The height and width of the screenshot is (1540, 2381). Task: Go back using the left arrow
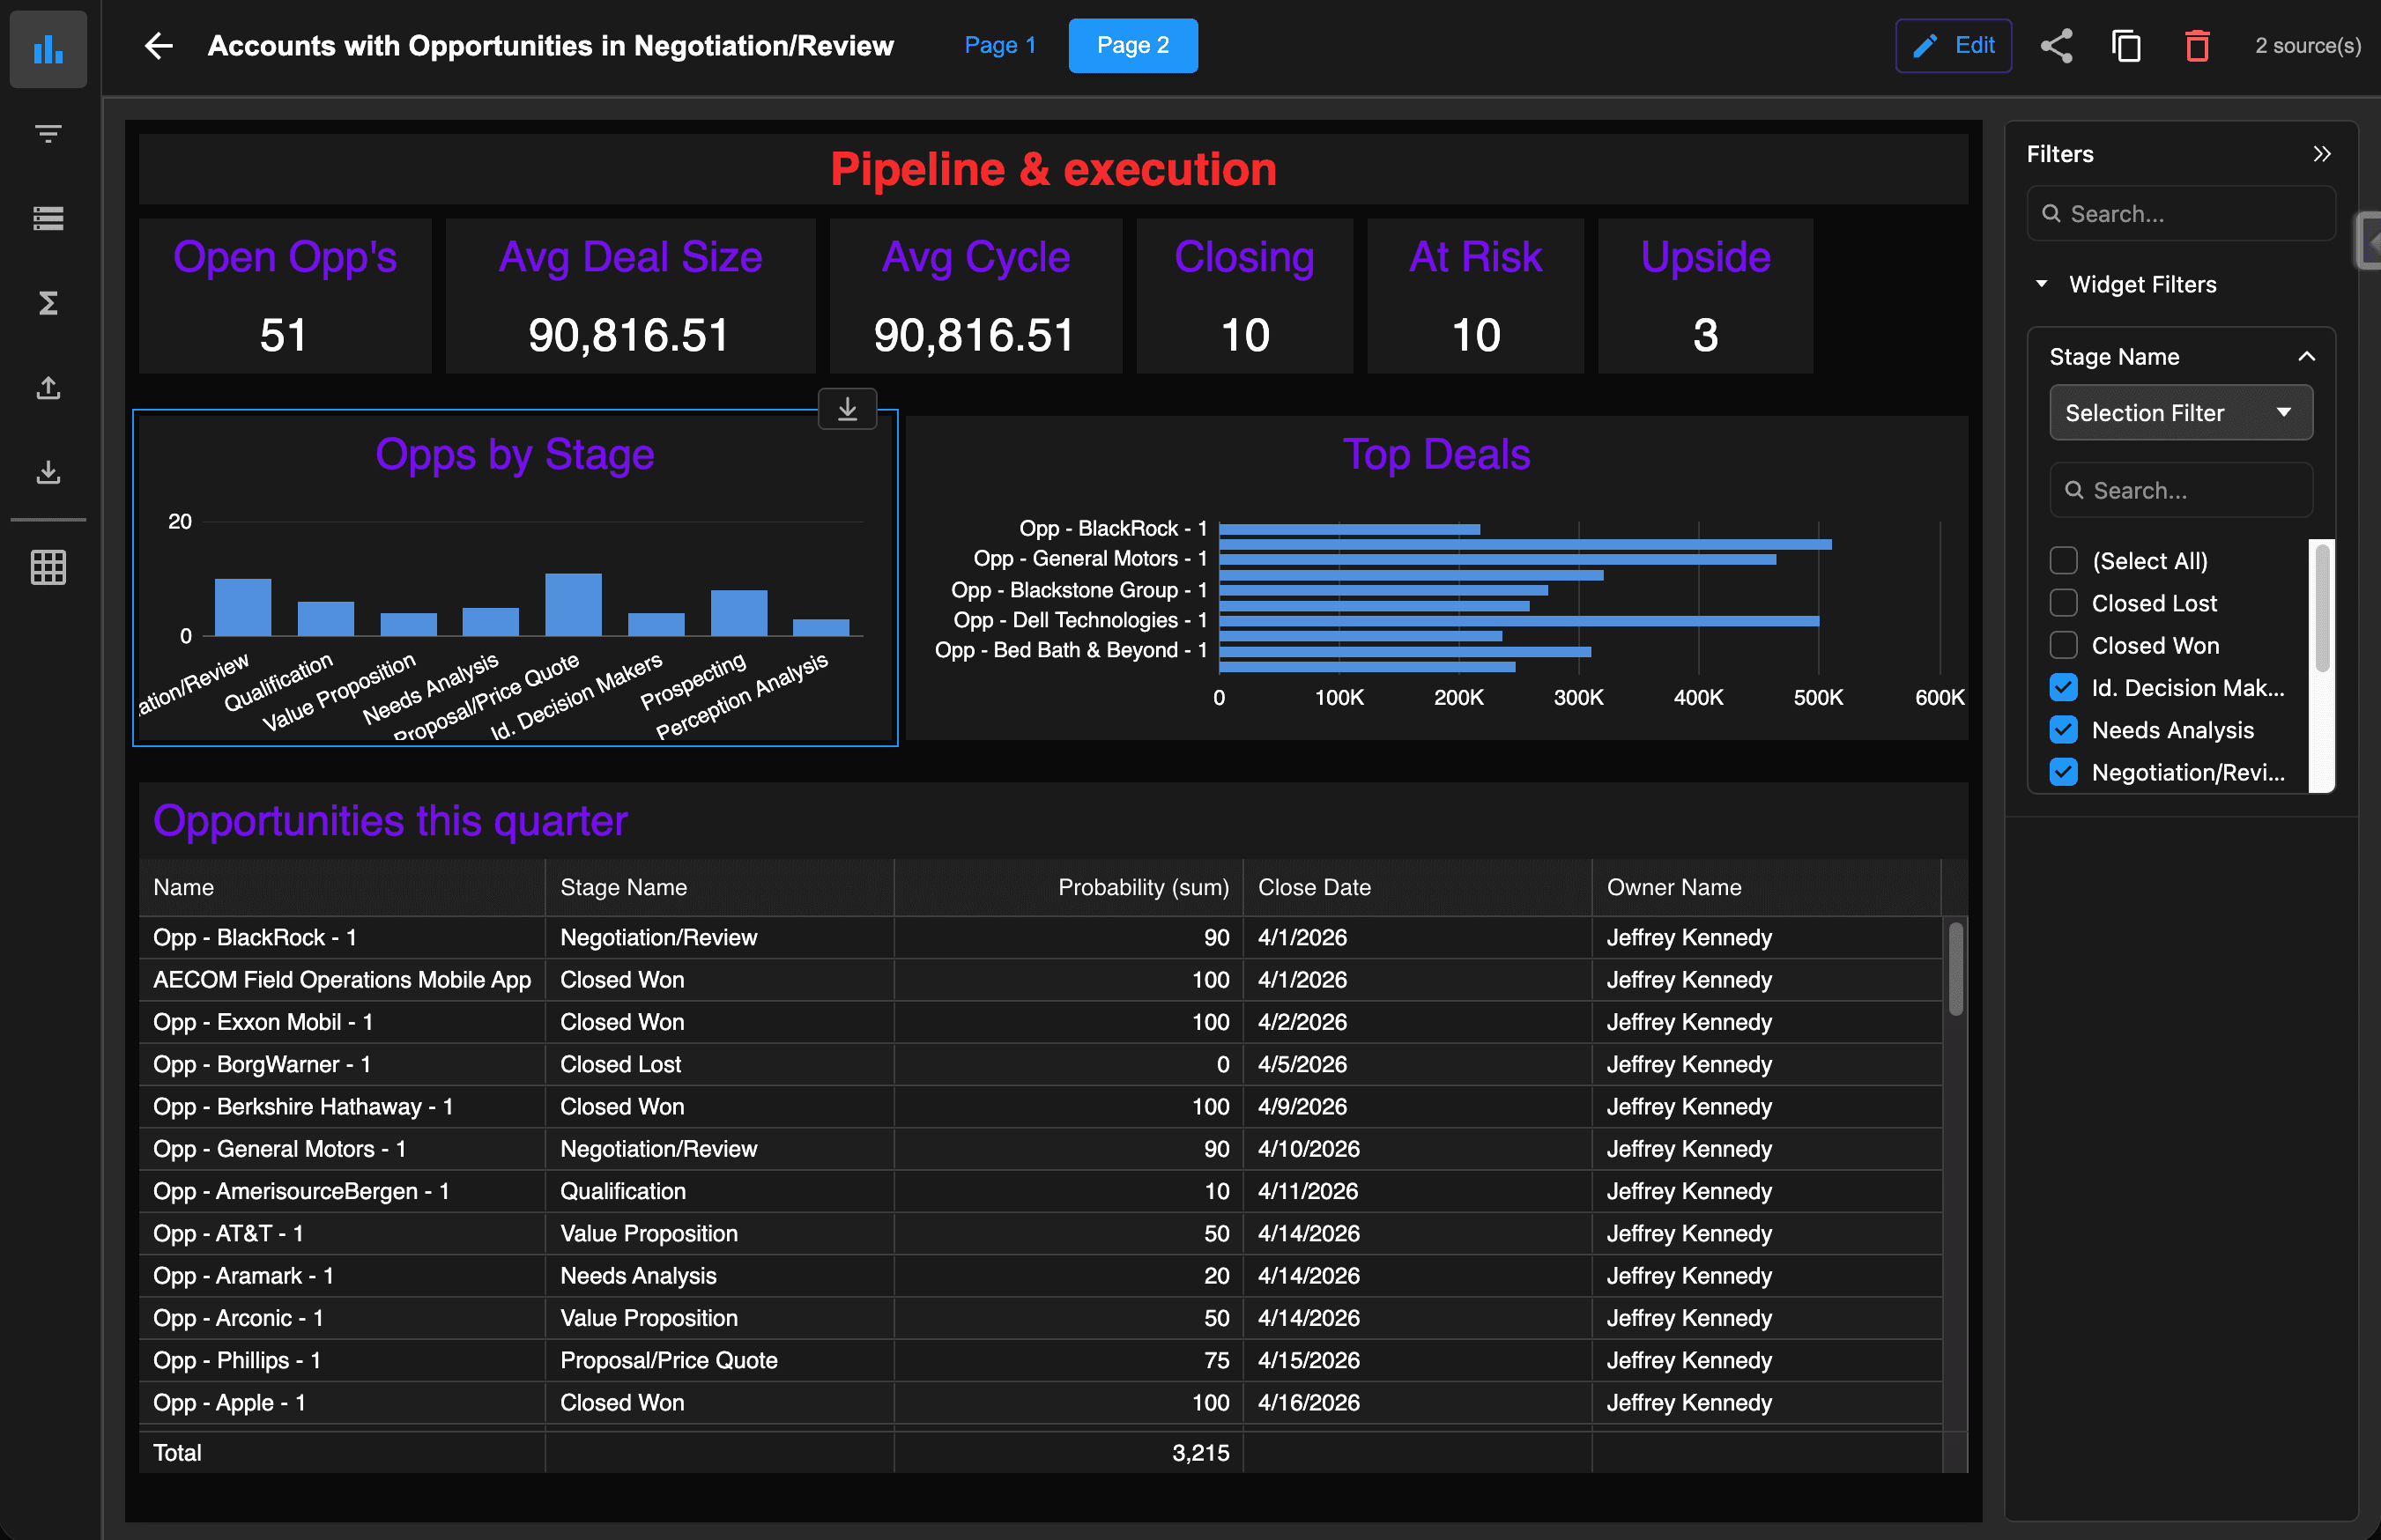[159, 46]
